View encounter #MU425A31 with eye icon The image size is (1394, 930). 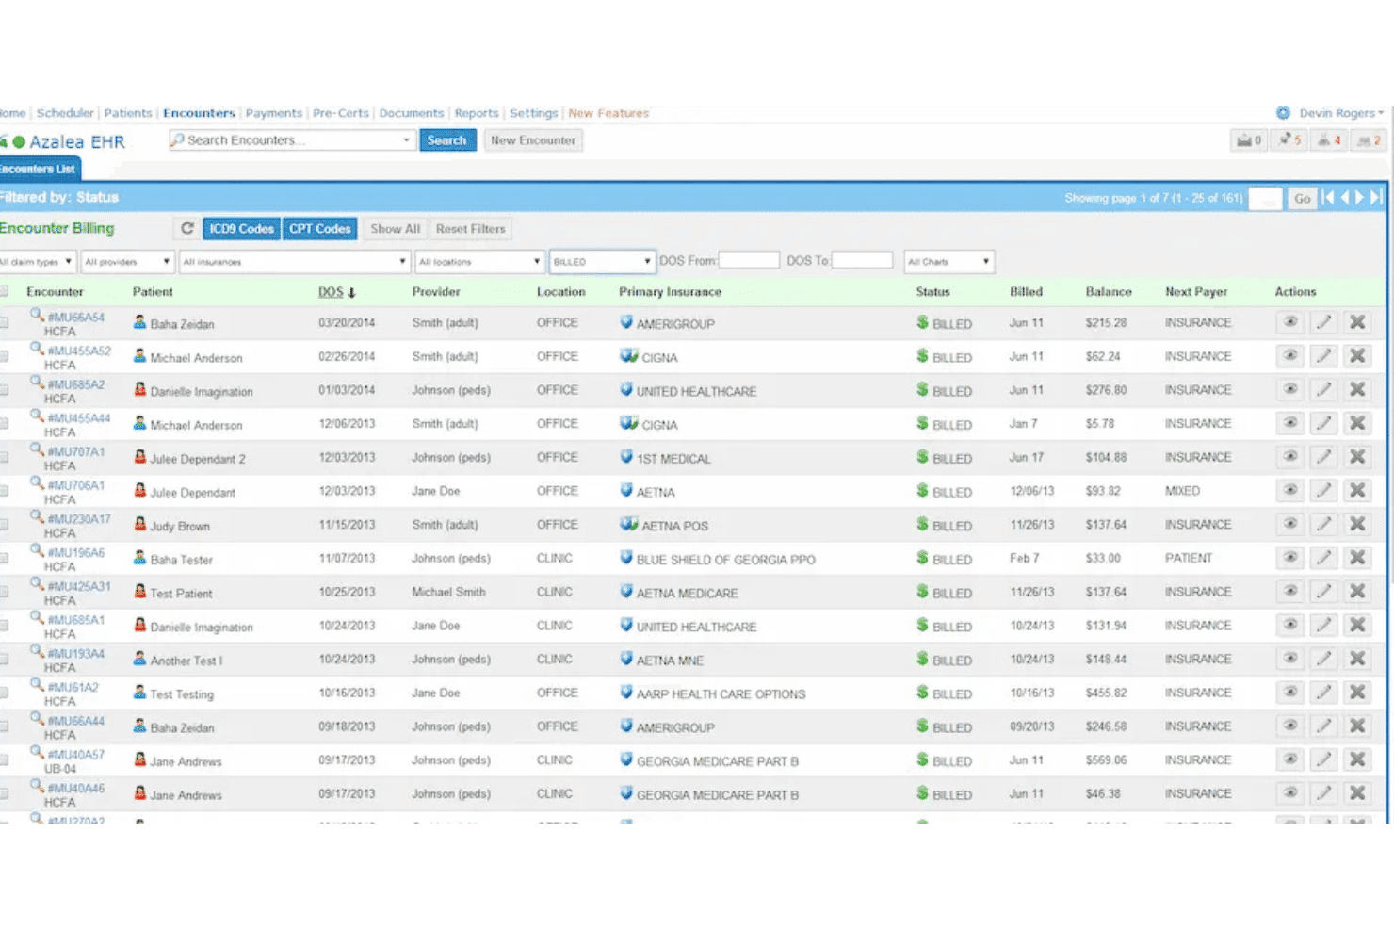coord(1290,591)
